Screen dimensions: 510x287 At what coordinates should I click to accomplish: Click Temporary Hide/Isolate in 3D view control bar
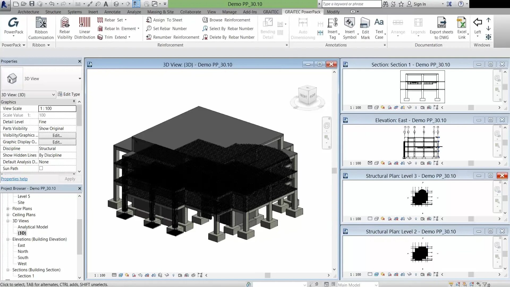(167, 275)
